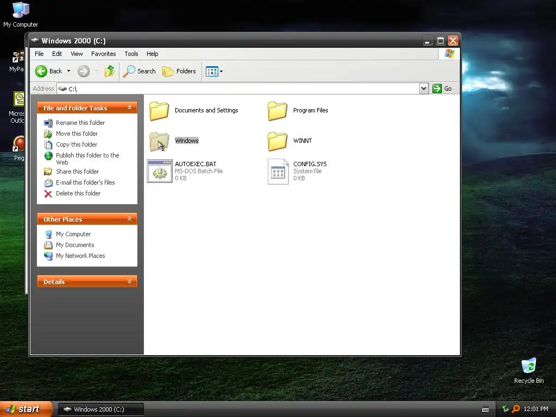Open the Edit menu
This screenshot has height=417, width=556.
coord(56,54)
